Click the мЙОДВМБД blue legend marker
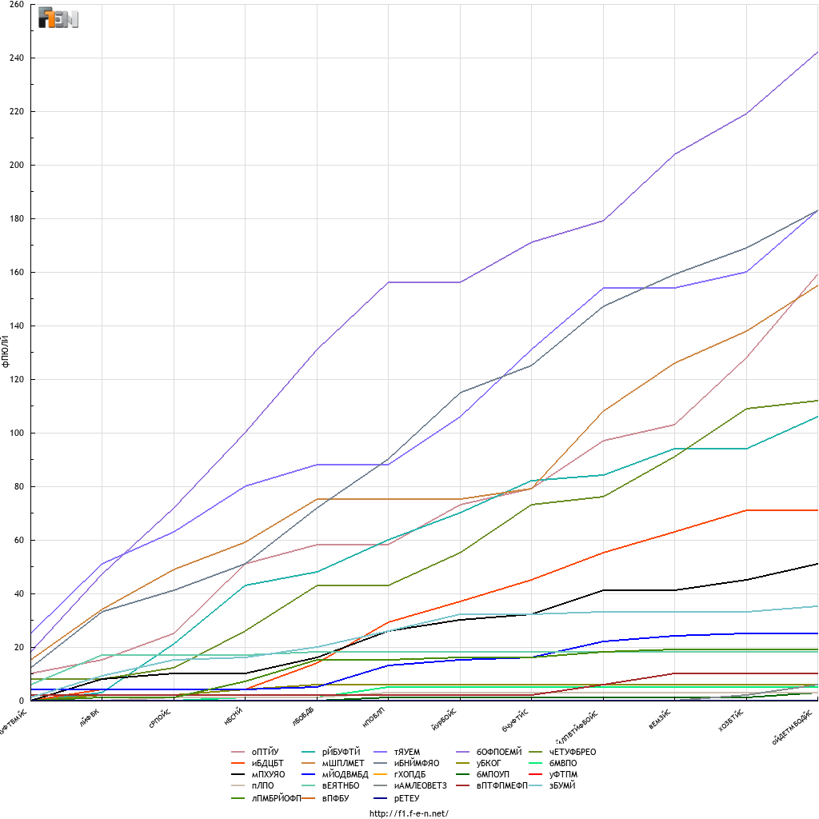Image resolution: width=819 pixels, height=819 pixels. click(310, 774)
